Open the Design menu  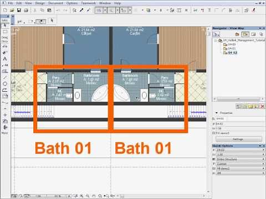click(40, 3)
